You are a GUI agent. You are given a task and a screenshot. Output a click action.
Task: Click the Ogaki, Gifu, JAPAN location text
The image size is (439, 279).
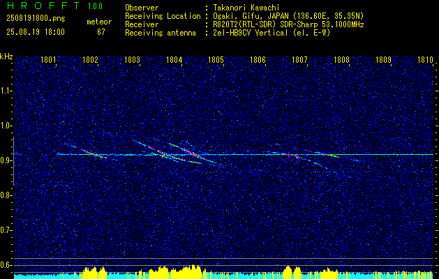[288, 16]
